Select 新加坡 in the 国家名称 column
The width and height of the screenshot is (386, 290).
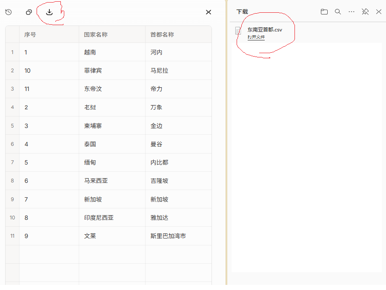tap(112, 199)
